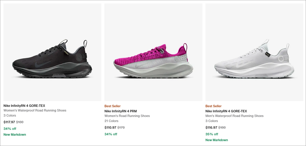Click the Best Seller badge on PRM shoe

(112, 106)
